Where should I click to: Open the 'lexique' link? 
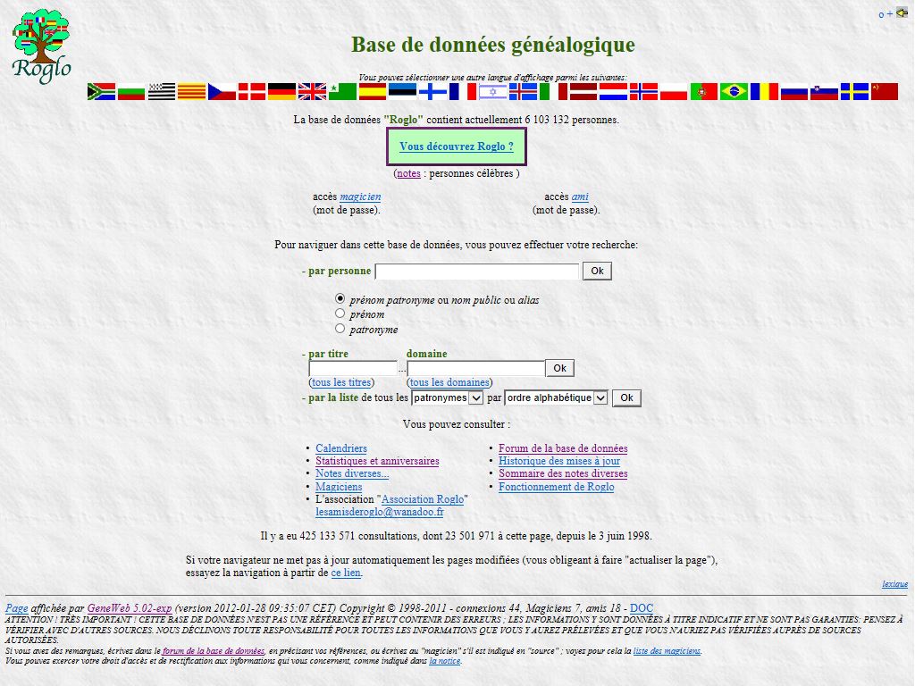coord(894,584)
